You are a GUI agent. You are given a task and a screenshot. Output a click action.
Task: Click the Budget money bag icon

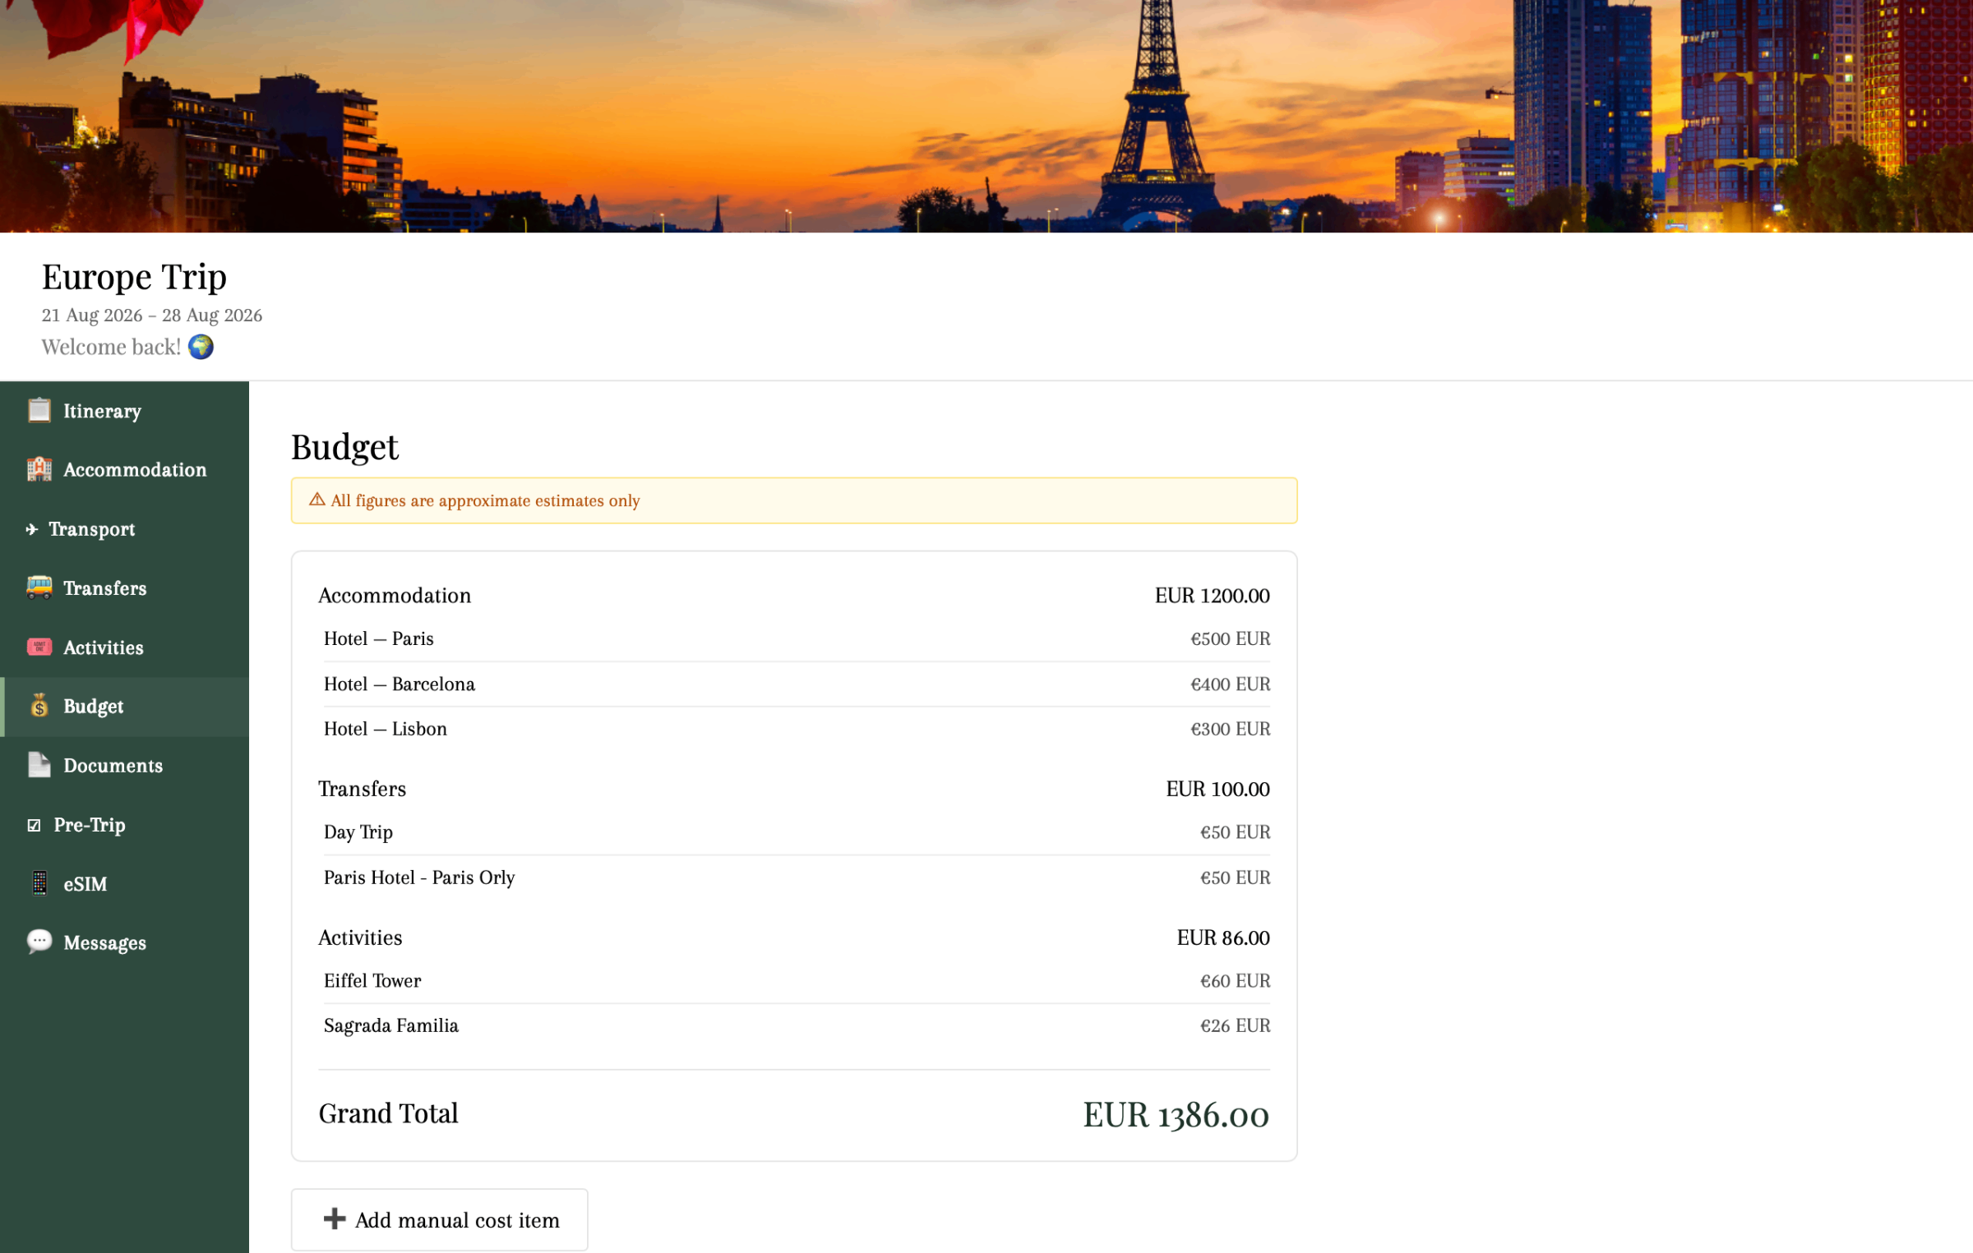click(x=39, y=706)
